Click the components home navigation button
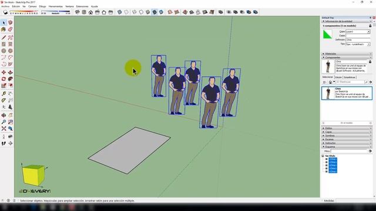The image size is (376, 211). pyautogui.click(x=330, y=82)
